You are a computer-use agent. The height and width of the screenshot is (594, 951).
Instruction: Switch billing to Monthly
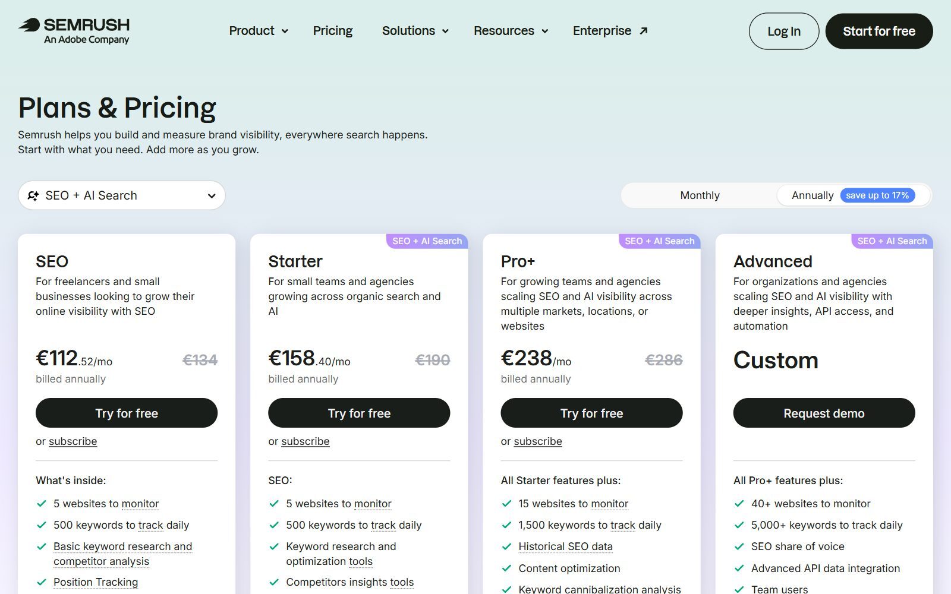coord(700,195)
